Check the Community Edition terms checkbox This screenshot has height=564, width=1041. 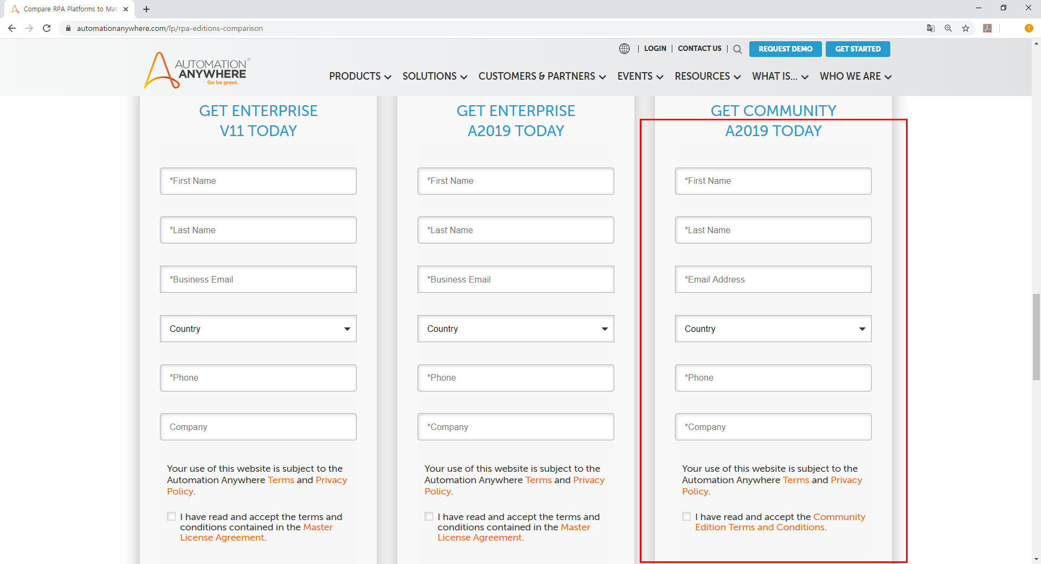(x=686, y=516)
